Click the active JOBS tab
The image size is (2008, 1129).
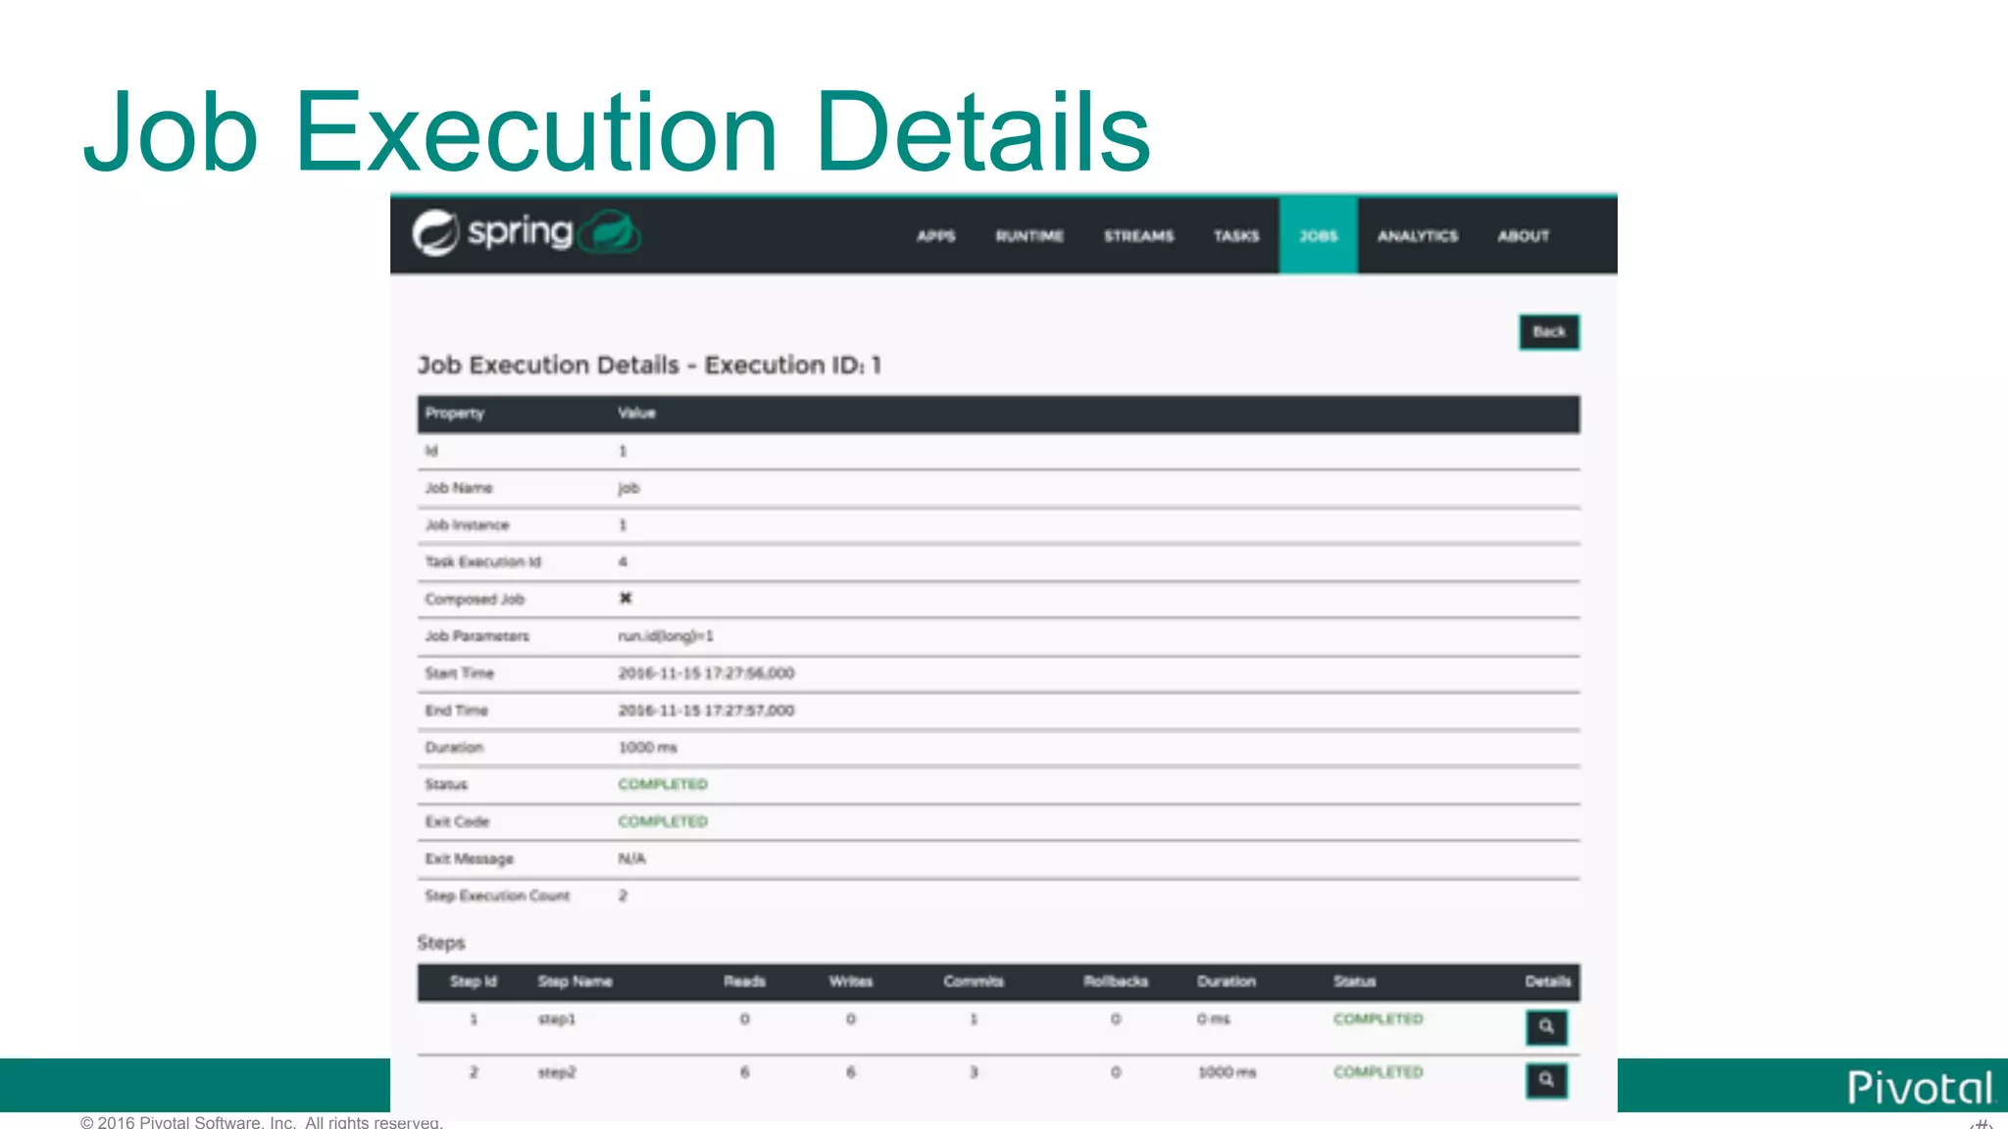1318,236
